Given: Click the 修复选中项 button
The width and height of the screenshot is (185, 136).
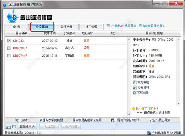Looking at the screenshot, I should [x=27, y=126].
